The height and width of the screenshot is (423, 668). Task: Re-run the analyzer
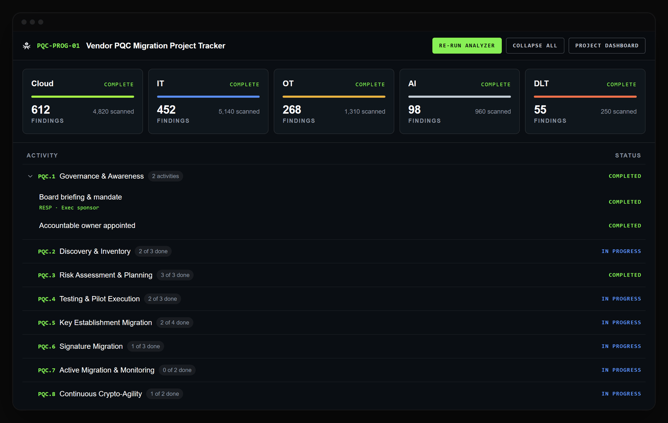click(467, 46)
